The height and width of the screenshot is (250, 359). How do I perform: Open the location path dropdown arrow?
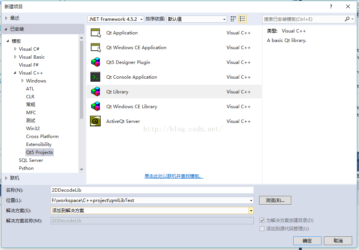pyautogui.click(x=251, y=200)
